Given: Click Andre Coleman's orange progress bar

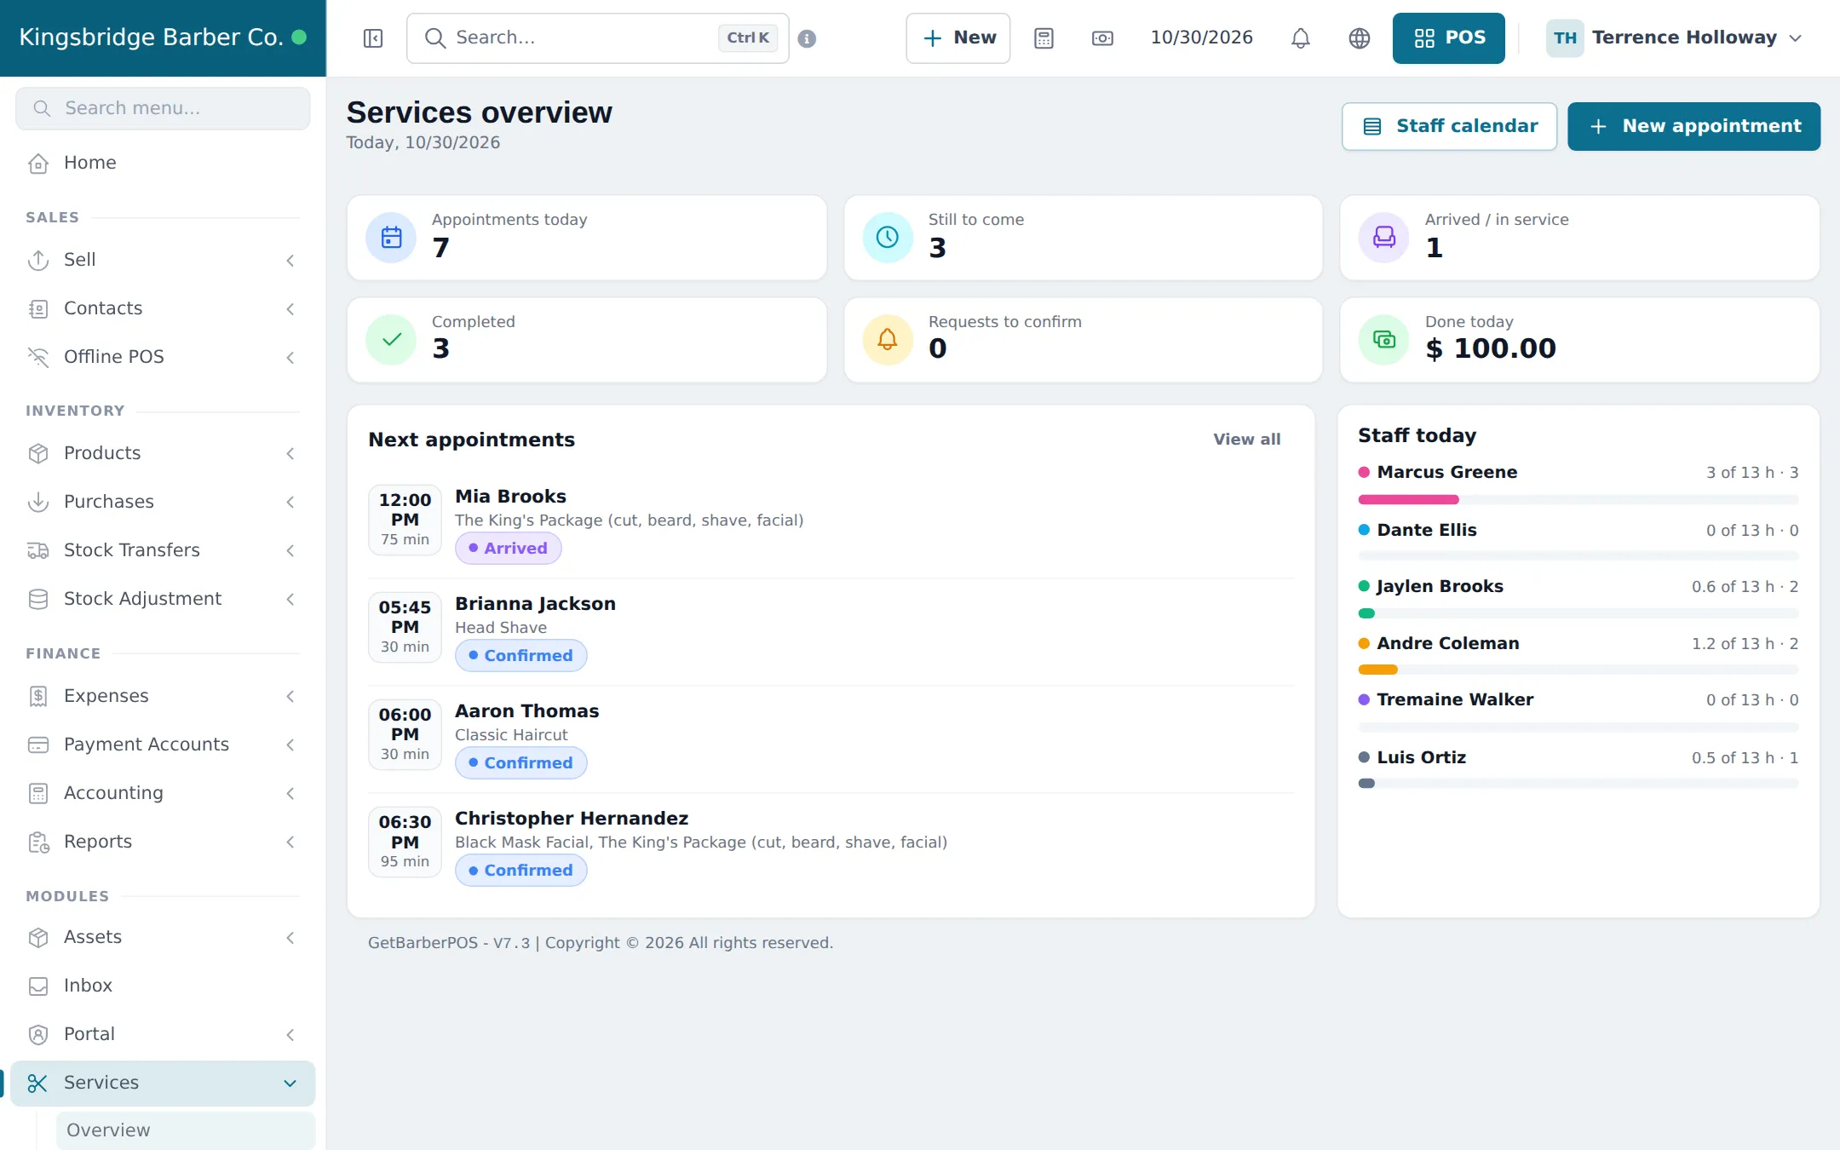Looking at the screenshot, I should tap(1377, 670).
